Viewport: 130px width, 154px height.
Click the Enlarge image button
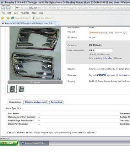click(x=35, y=82)
